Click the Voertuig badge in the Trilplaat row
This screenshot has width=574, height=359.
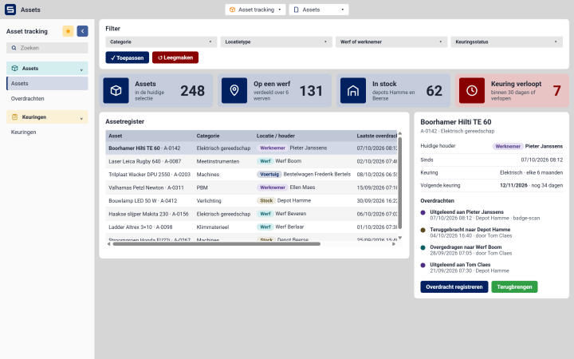[269, 175]
